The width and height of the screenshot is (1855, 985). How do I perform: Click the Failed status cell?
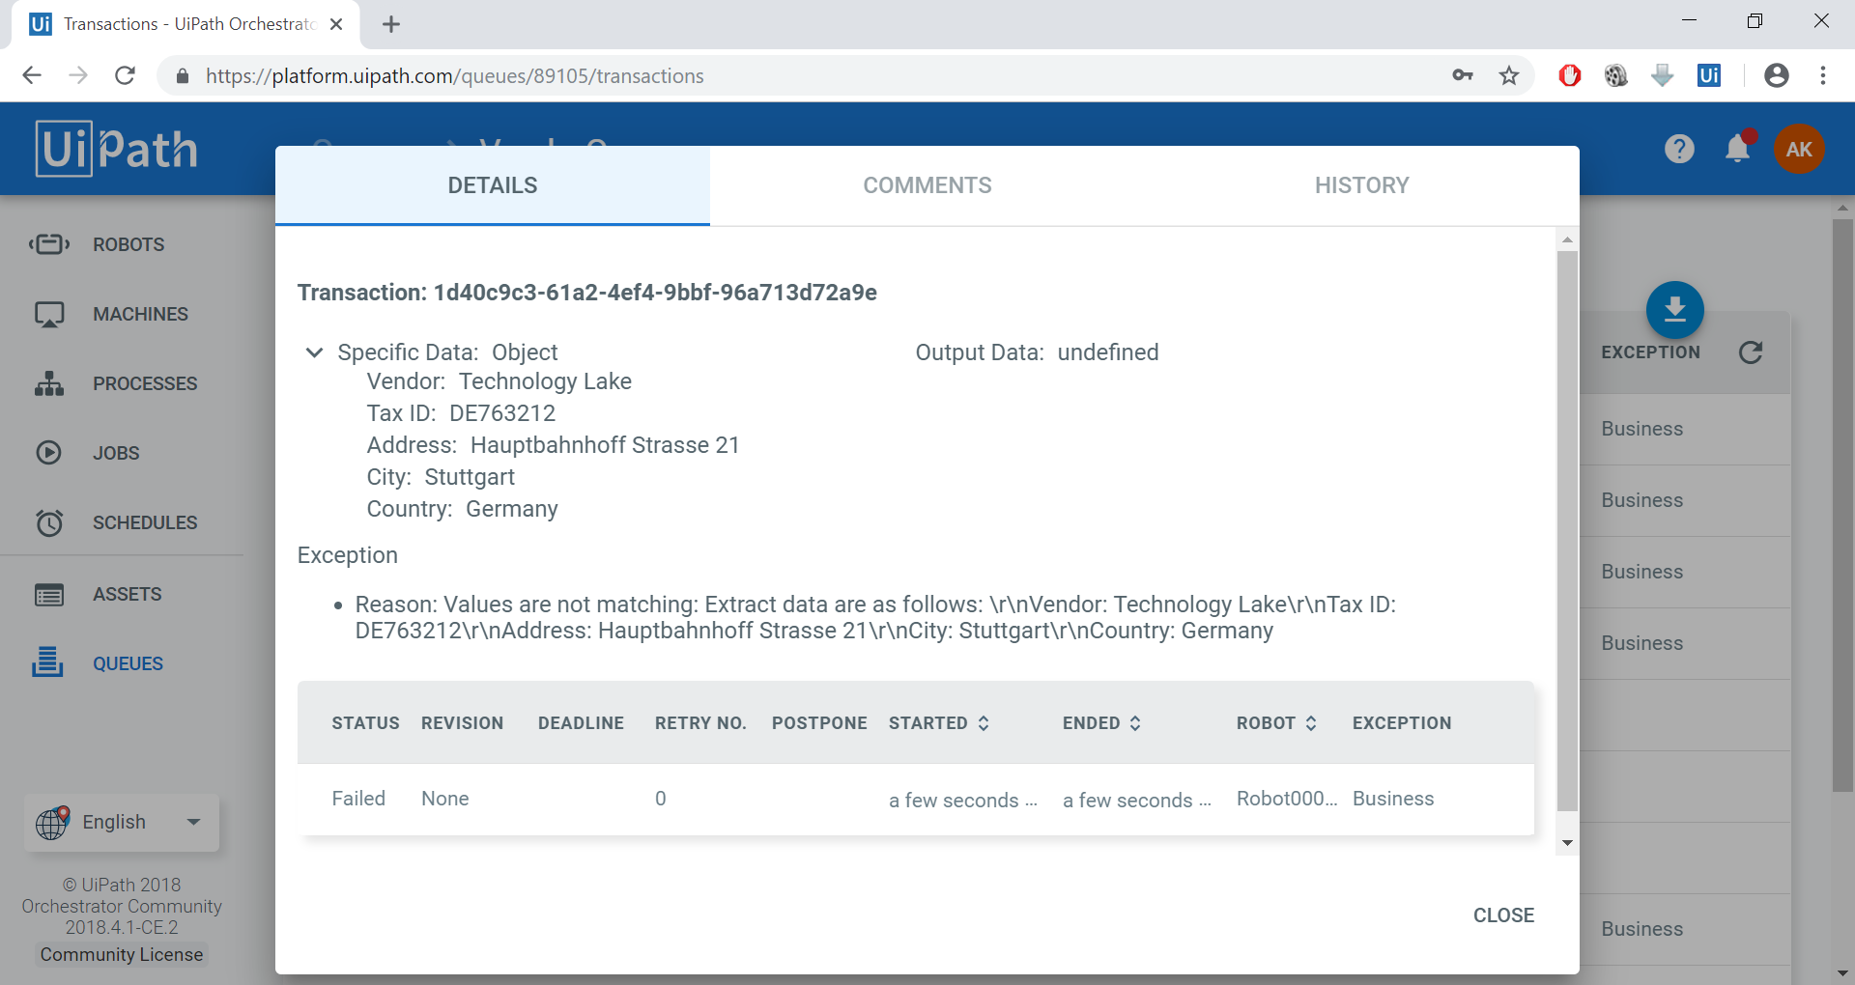pyautogui.click(x=358, y=799)
